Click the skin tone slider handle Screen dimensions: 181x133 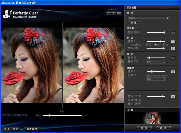coord(162,96)
